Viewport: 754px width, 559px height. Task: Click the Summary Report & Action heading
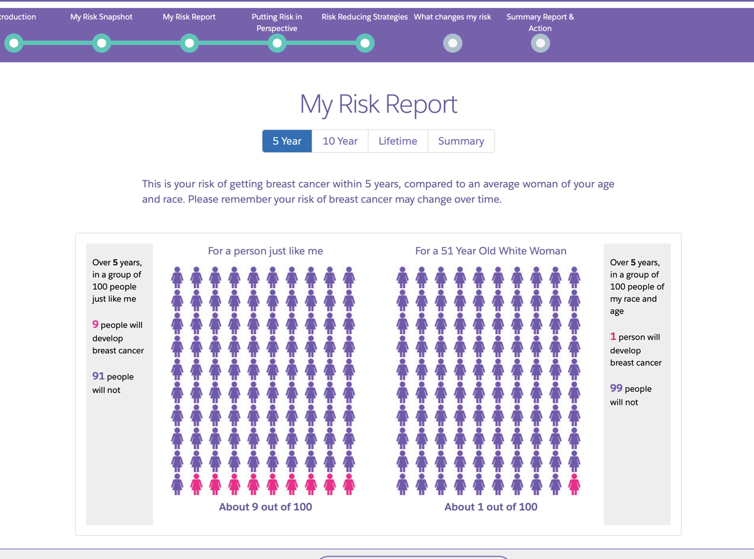click(540, 22)
